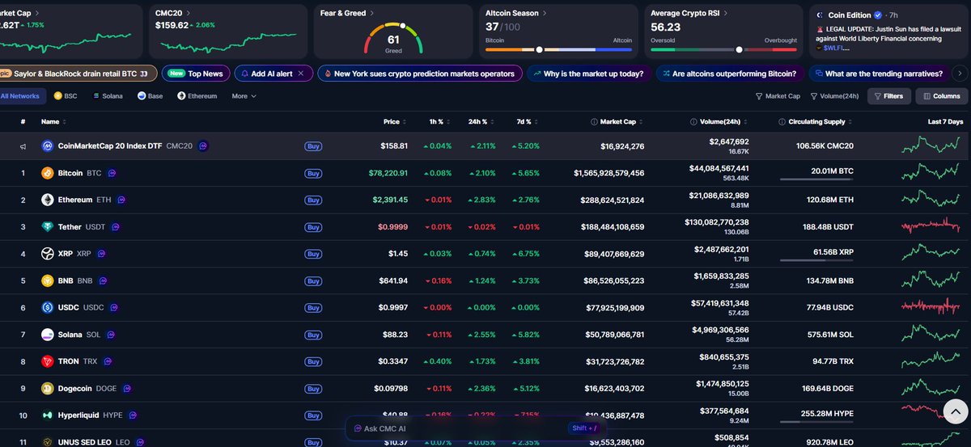Click the info icon next to Circulating Supply header
Image resolution: width=971 pixels, height=447 pixels.
[781, 122]
